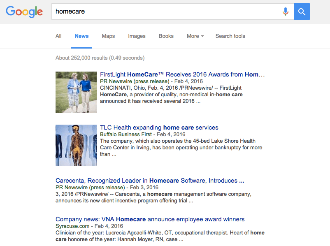
Task: Open the Maps tab
Action: pyautogui.click(x=108, y=36)
